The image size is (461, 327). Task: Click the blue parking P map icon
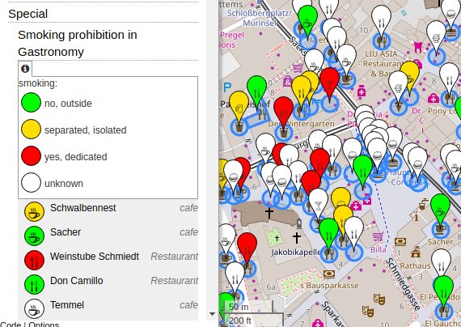pos(227,87)
